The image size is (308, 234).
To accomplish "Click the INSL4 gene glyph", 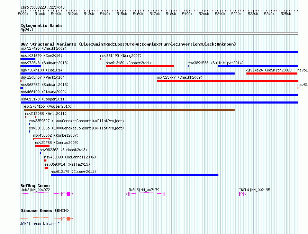I will (243, 194).
